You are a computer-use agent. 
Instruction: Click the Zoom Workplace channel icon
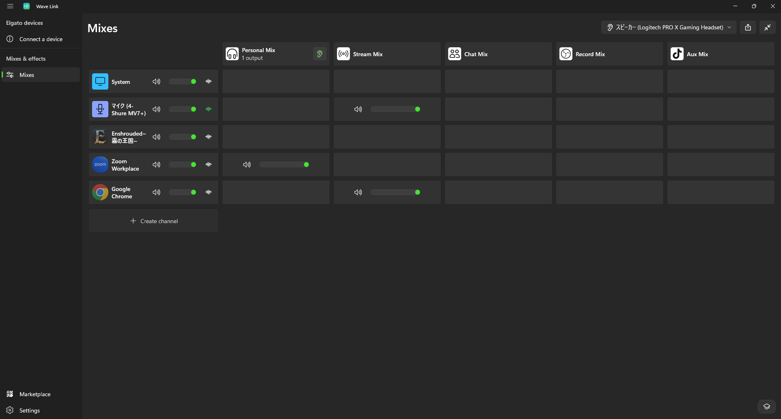[100, 165]
